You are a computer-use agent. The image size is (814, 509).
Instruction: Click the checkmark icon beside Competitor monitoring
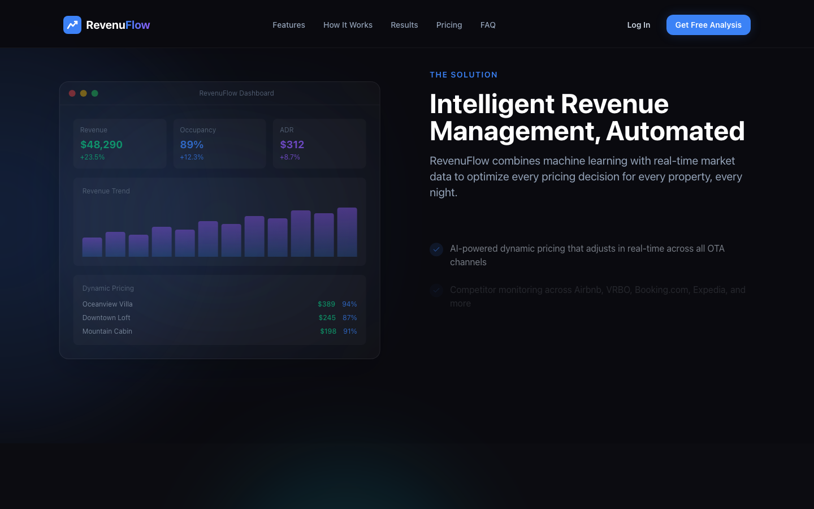pos(436,291)
